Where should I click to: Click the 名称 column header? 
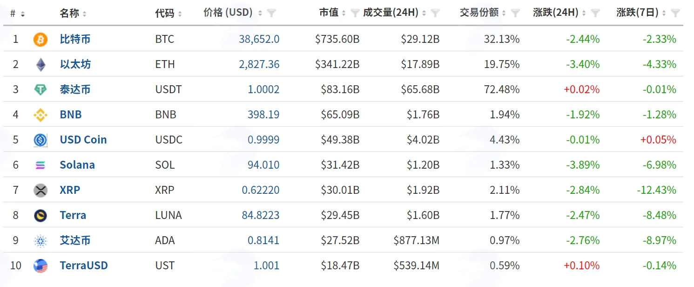click(x=69, y=14)
